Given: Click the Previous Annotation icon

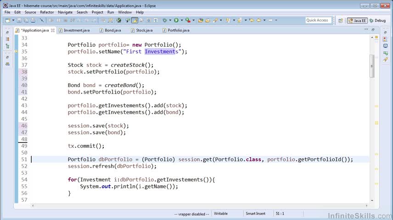Looking at the screenshot, I should pos(240,20).
